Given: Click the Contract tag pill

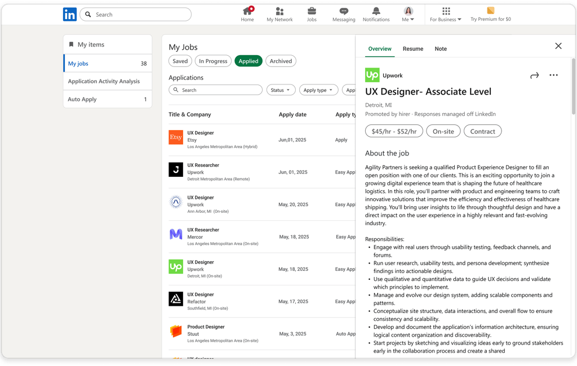Looking at the screenshot, I should click(482, 131).
